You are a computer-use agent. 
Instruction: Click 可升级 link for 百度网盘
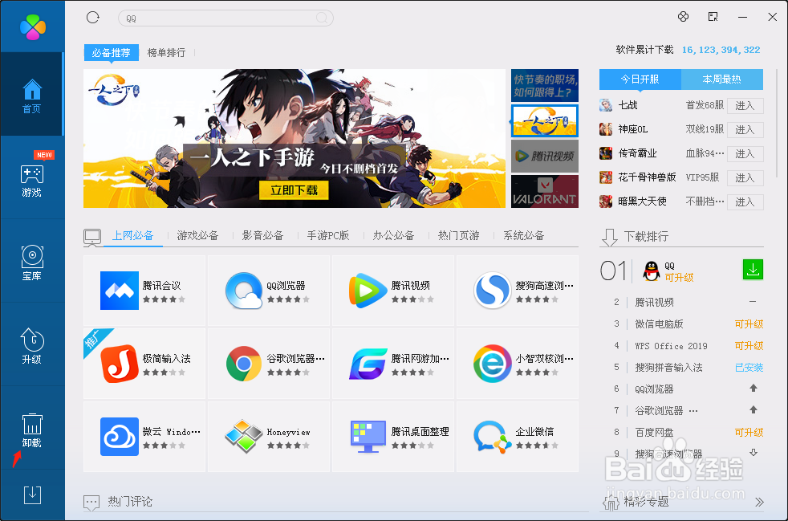tap(749, 433)
